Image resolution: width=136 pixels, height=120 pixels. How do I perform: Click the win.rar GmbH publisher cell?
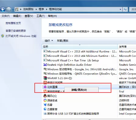[127, 78]
